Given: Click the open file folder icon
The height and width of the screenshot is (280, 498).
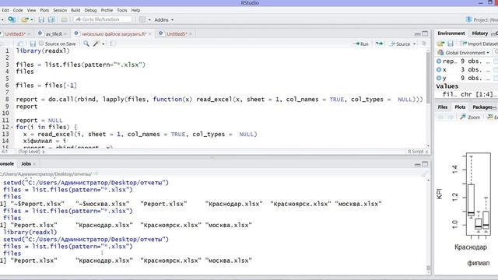Looking at the screenshot, I should (x=25, y=19).
